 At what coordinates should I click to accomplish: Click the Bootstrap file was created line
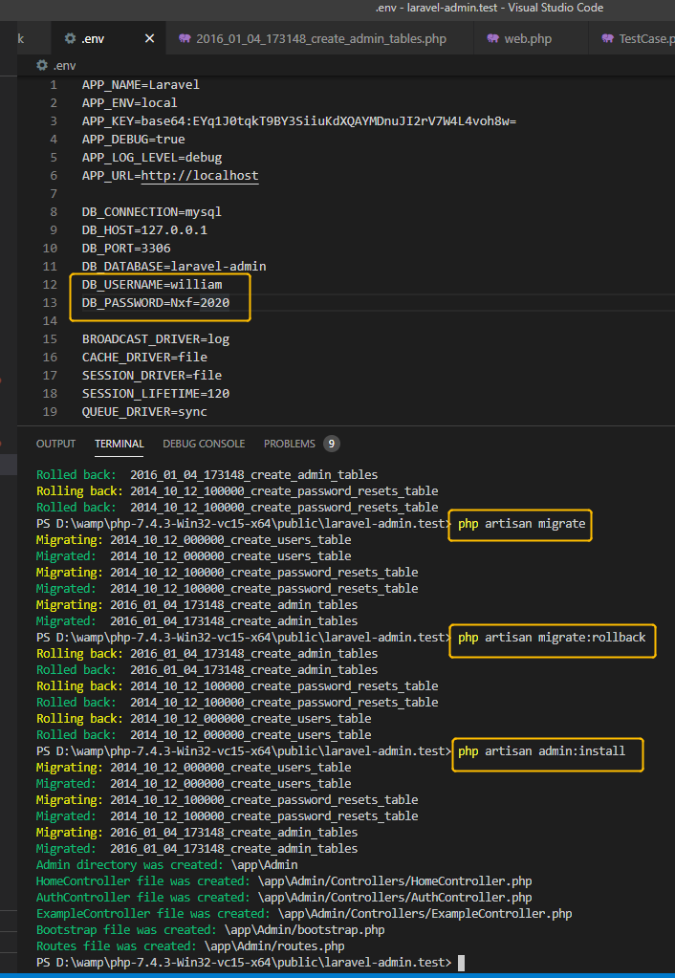[x=210, y=929]
